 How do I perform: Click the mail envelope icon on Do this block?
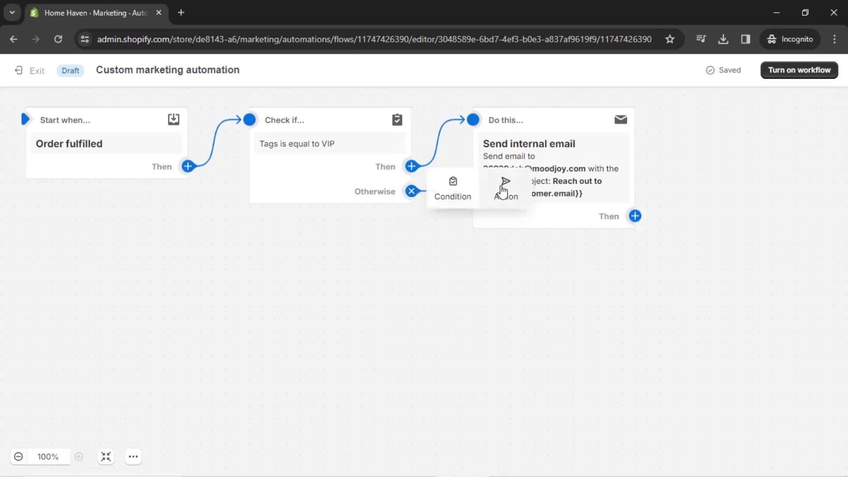click(621, 120)
